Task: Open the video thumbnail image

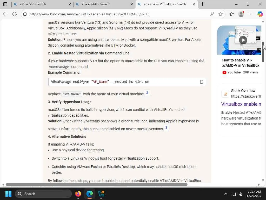Action: pos(239,40)
